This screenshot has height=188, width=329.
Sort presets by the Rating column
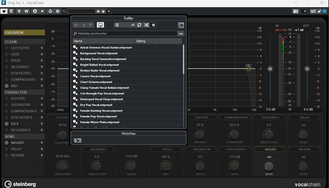tap(144, 41)
